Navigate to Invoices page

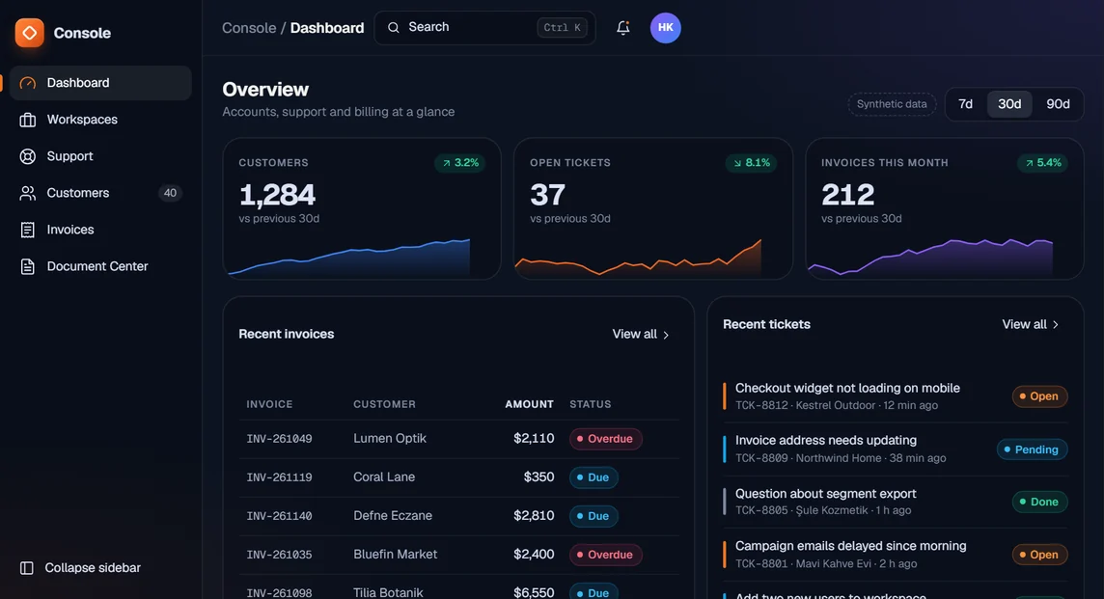100,230
